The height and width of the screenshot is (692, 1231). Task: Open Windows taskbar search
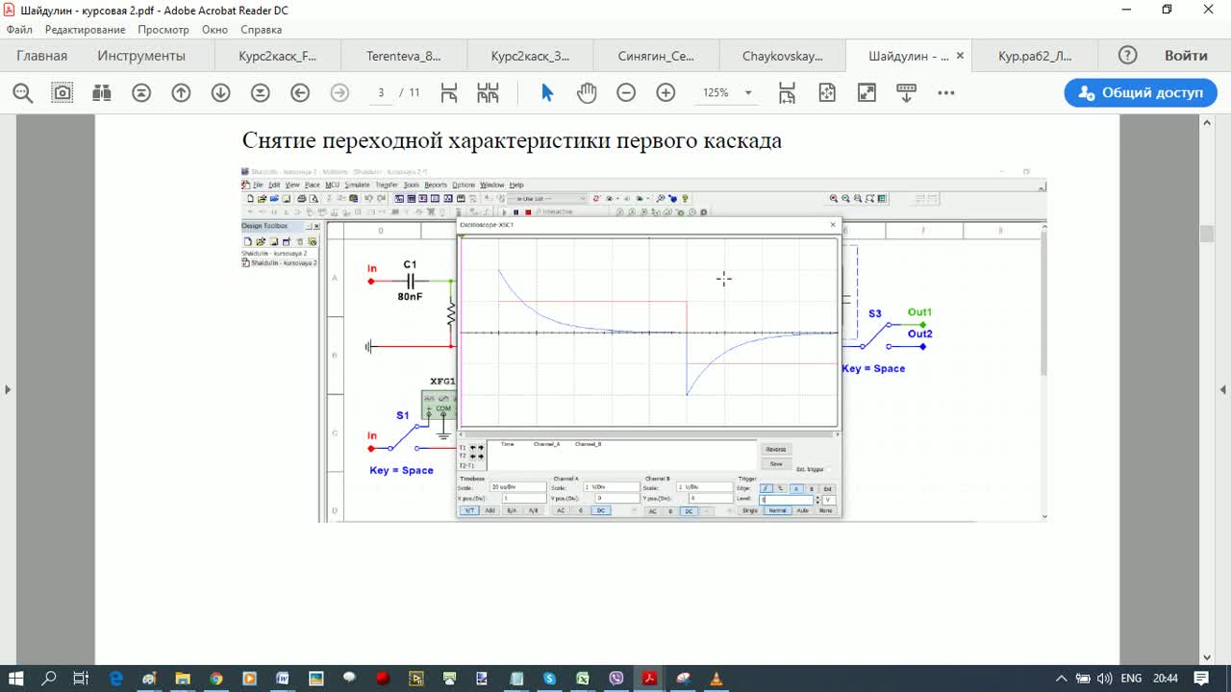tap(49, 678)
